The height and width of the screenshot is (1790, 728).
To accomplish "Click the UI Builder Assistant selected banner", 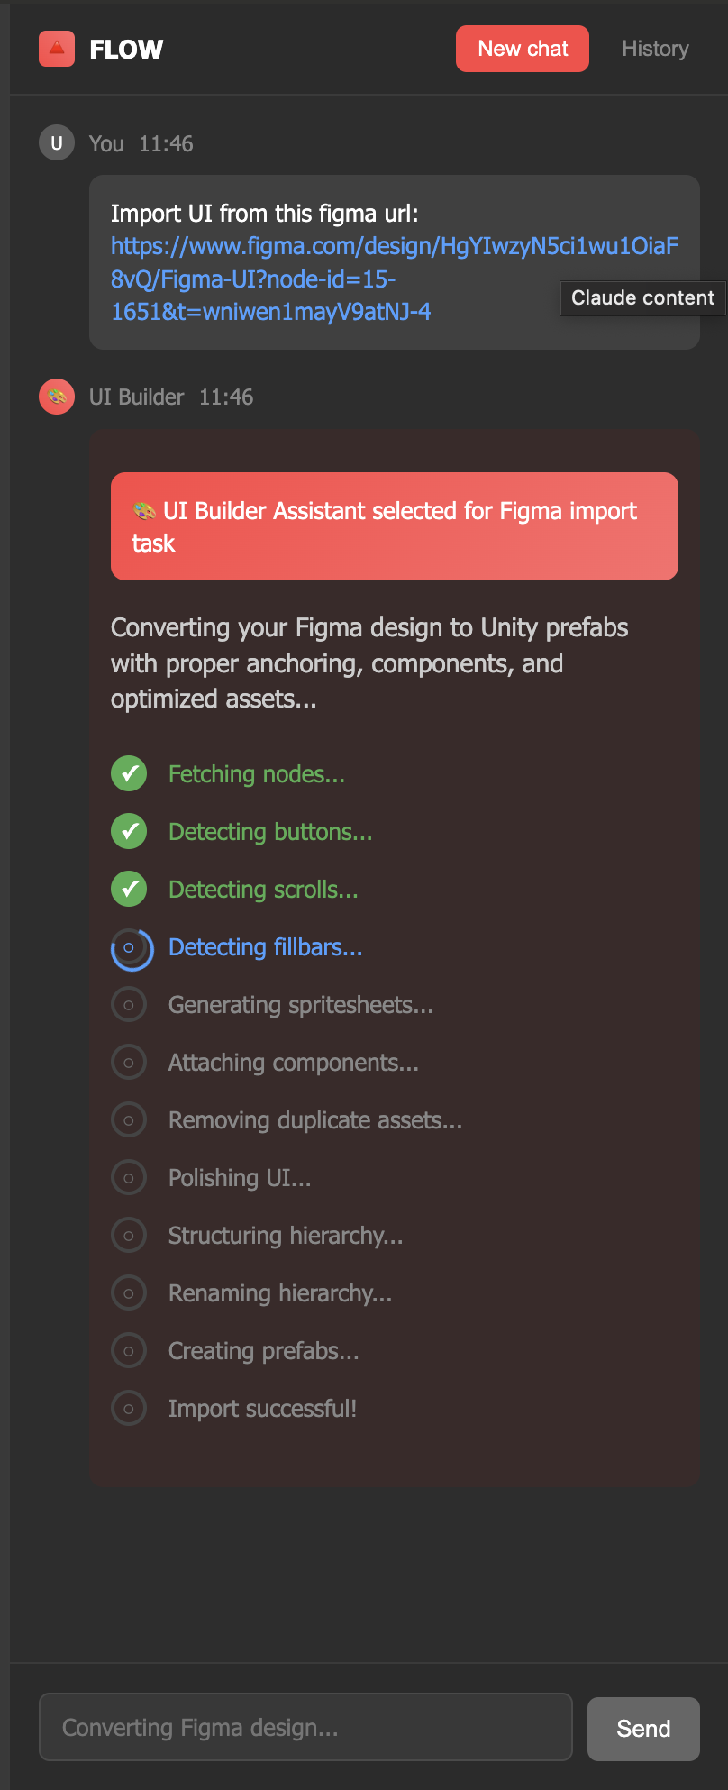I will pyautogui.click(x=395, y=526).
